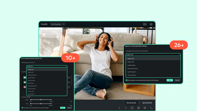Open the Speech-to-Text language combo box
The width and height of the screenshot is (197, 111).
point(153,55)
